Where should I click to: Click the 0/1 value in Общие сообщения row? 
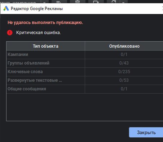(124, 89)
